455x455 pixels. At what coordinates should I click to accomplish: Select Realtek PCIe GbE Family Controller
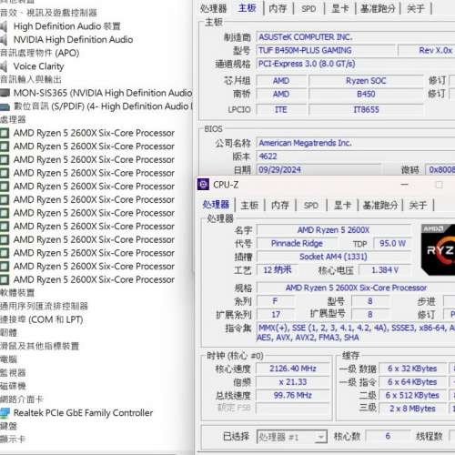pos(84,413)
